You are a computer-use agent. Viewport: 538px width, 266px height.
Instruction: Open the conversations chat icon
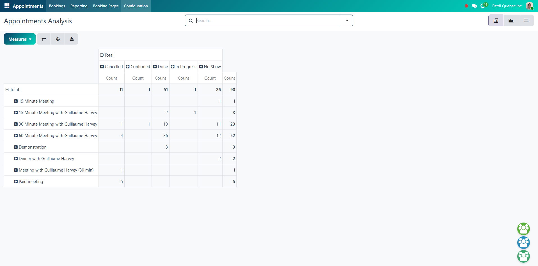[474, 6]
